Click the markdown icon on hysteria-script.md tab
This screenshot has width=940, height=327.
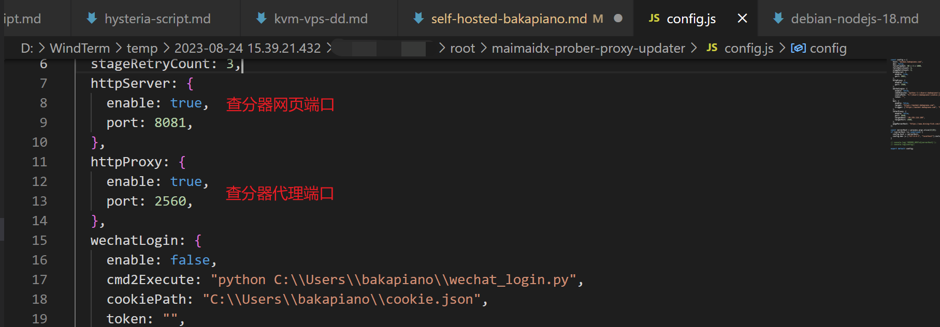point(92,19)
